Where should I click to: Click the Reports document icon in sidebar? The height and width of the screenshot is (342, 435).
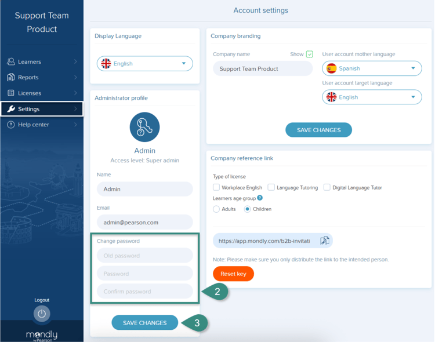(11, 77)
